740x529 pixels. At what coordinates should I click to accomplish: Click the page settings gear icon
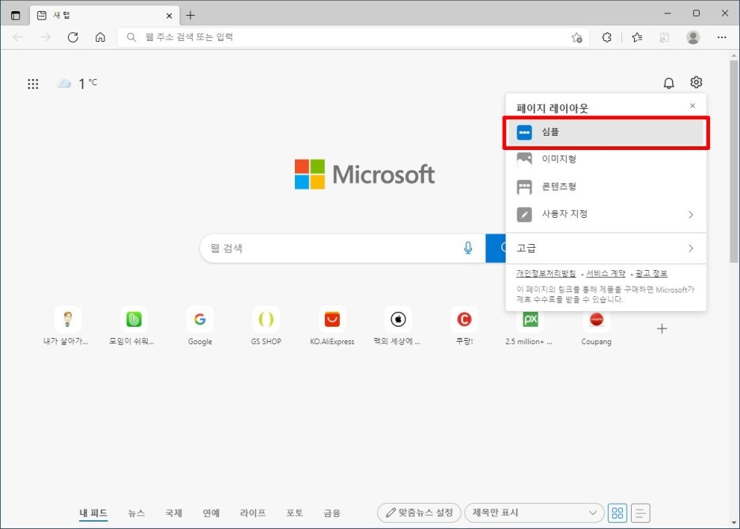[696, 83]
